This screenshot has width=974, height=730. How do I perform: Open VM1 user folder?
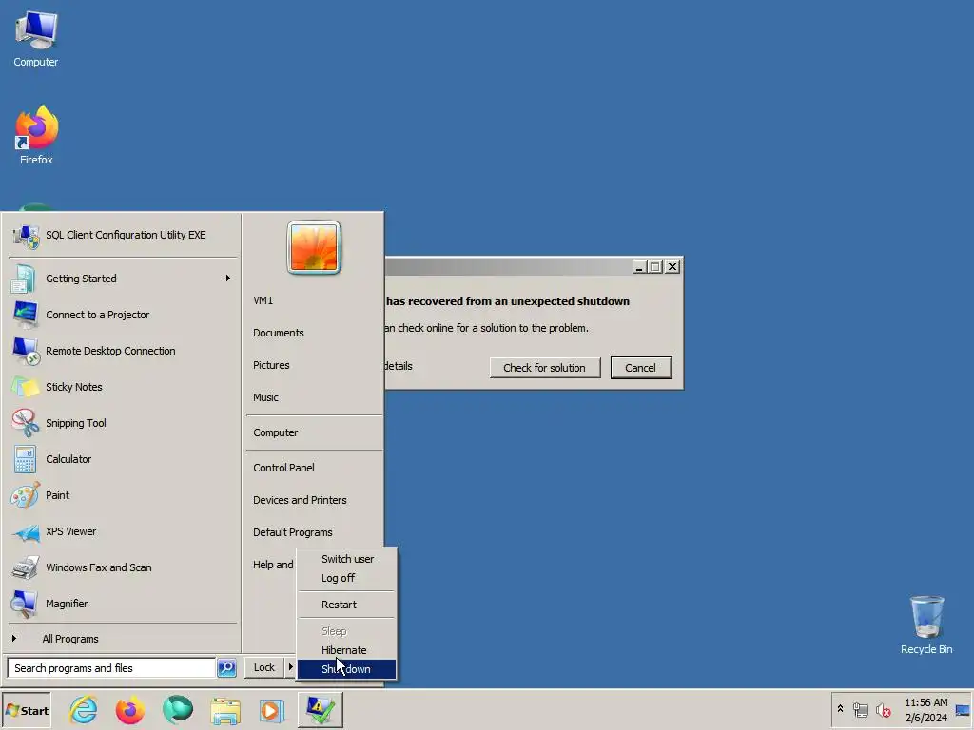263,300
